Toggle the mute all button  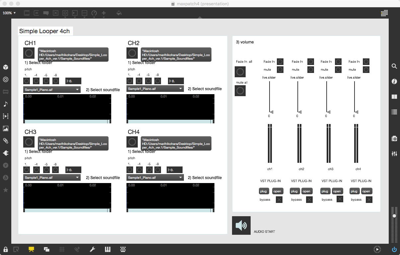240,91
